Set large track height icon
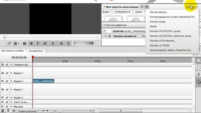The height and width of the screenshot is (113, 201). pyautogui.click(x=3, y=111)
